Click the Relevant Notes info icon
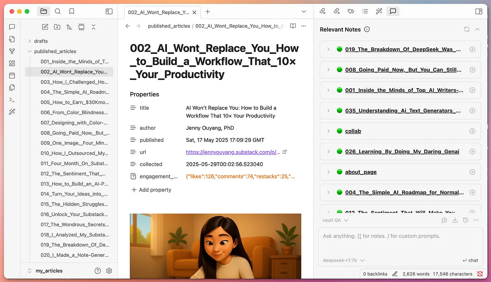 click(x=367, y=29)
